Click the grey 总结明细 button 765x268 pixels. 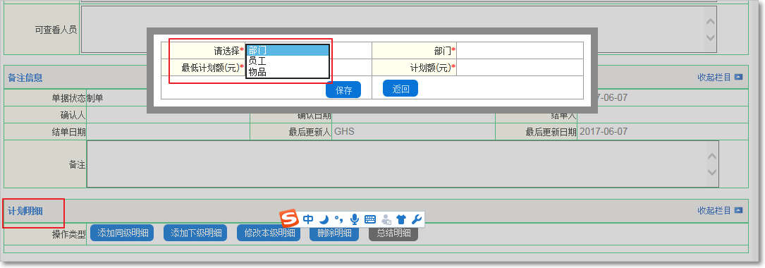(x=393, y=233)
